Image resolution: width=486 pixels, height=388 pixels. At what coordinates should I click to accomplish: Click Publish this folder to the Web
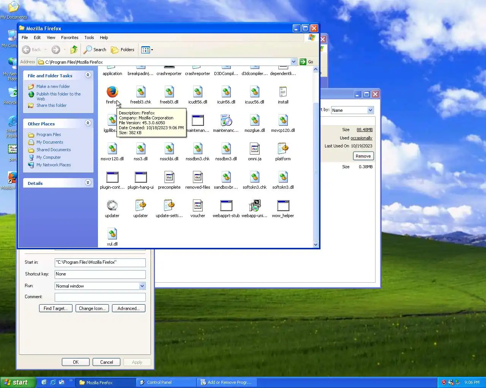pos(58,96)
